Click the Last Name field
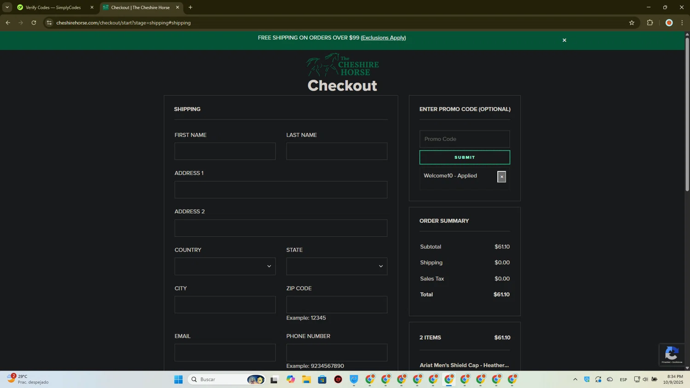The image size is (690, 388). [337, 151]
